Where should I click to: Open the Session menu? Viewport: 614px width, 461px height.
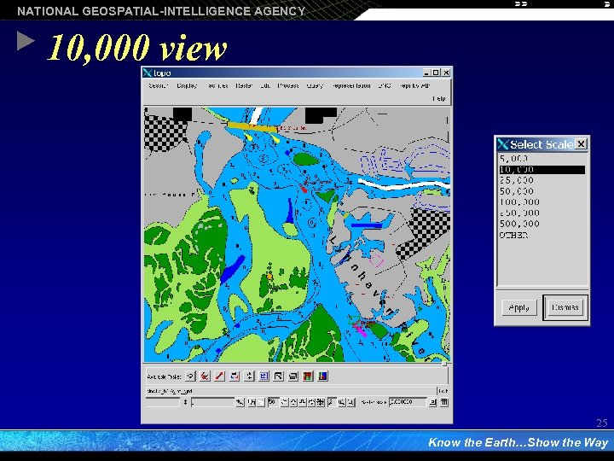pyautogui.click(x=159, y=85)
